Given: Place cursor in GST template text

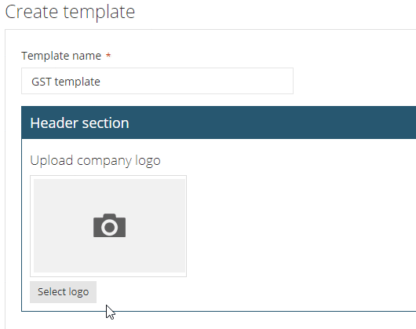Looking at the screenshot, I should pos(66,82).
